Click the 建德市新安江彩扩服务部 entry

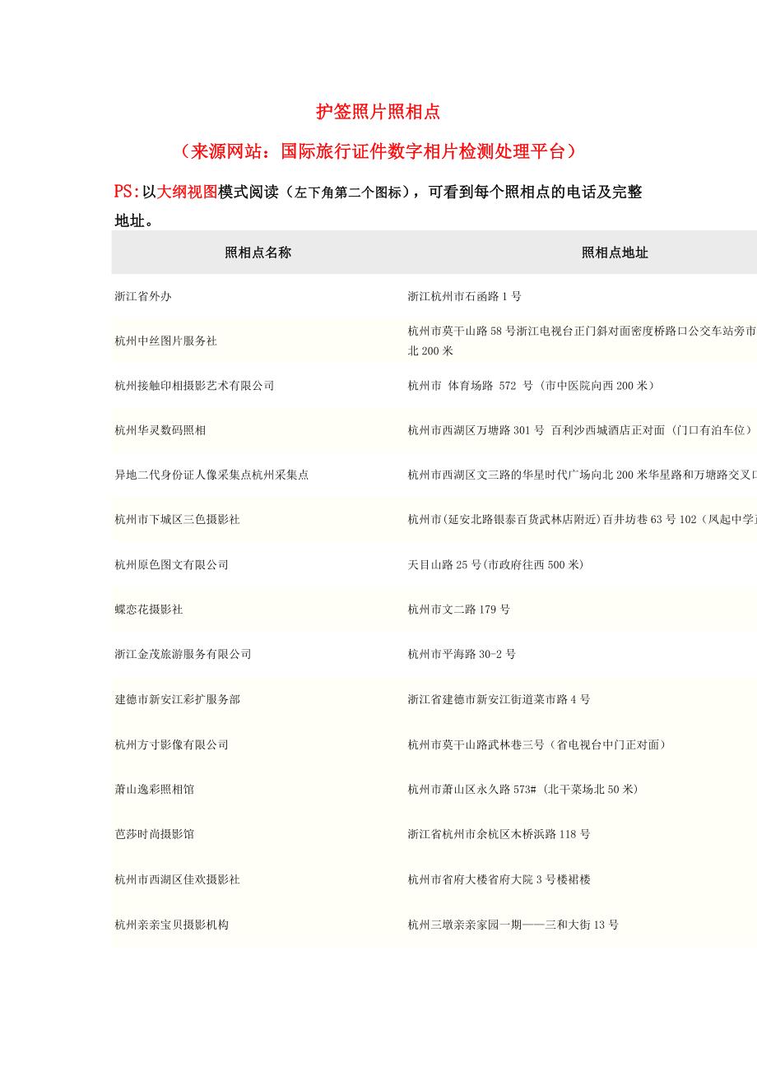tap(178, 699)
